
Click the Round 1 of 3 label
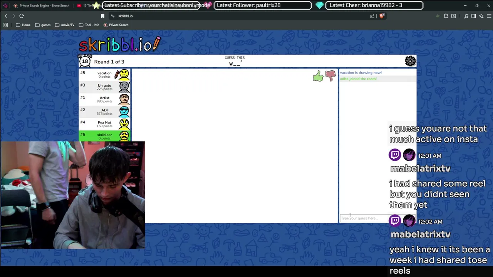[x=109, y=62]
